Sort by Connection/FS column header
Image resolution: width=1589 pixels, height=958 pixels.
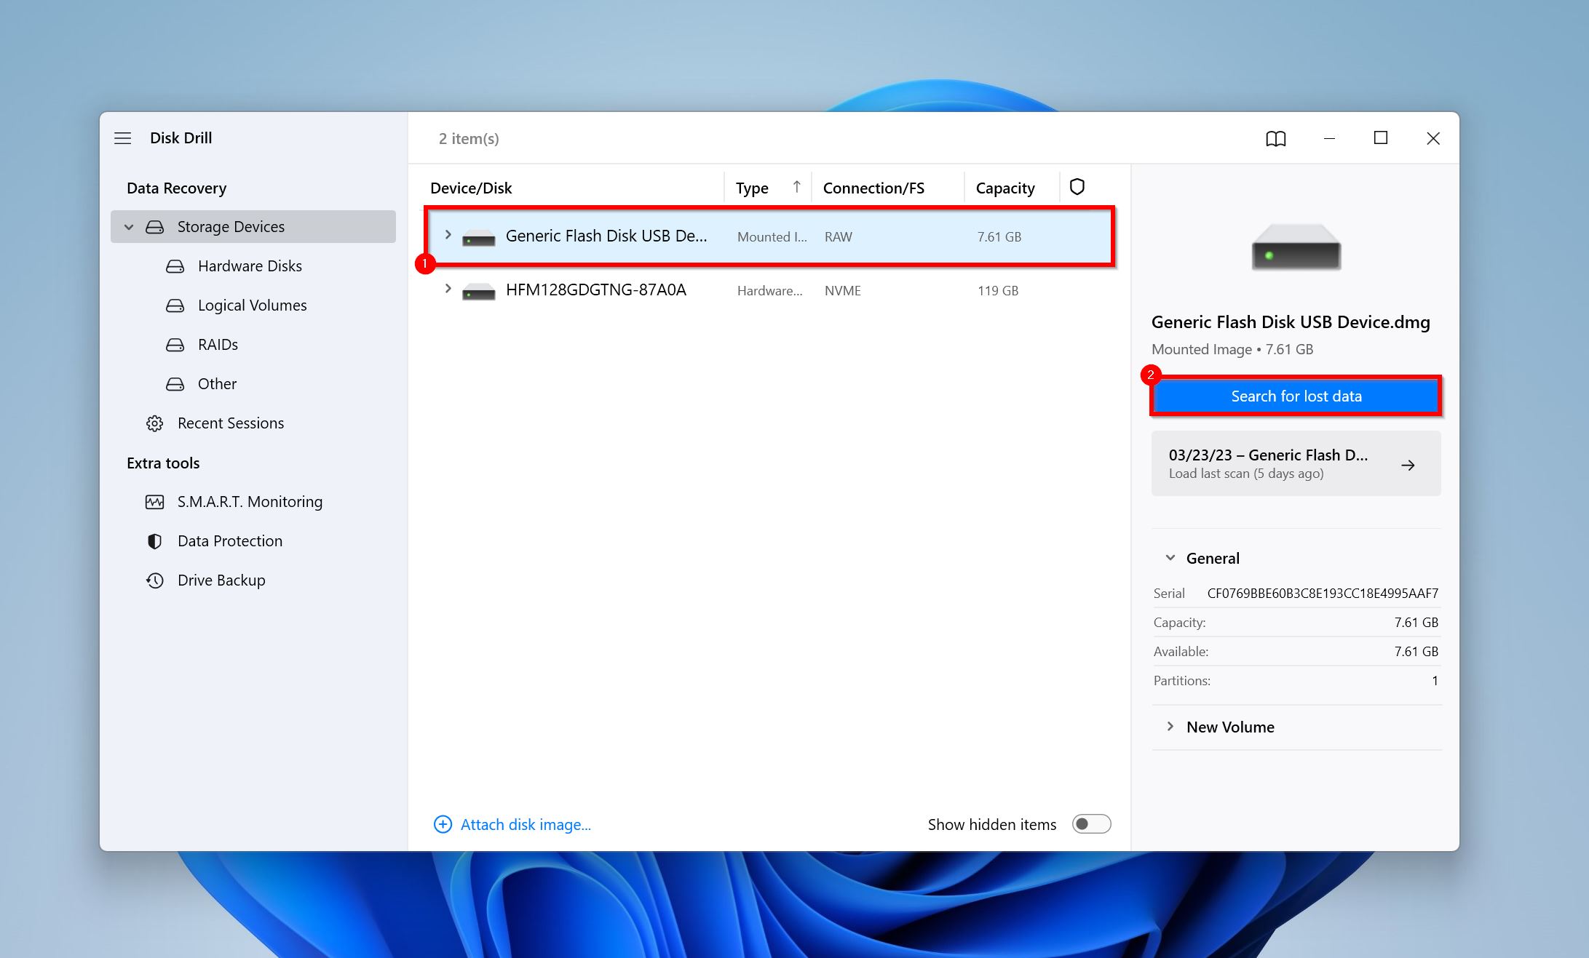(x=873, y=188)
